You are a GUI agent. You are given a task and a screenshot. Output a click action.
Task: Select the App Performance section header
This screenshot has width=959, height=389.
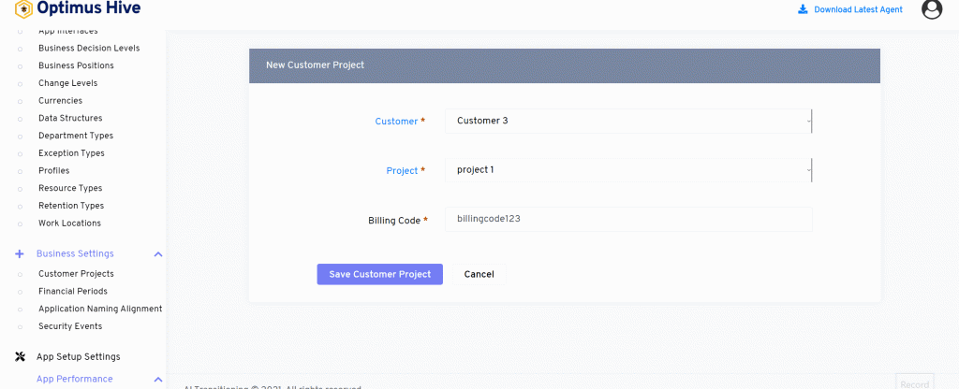pyautogui.click(x=75, y=379)
